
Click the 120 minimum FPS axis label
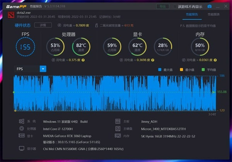pos(222,110)
